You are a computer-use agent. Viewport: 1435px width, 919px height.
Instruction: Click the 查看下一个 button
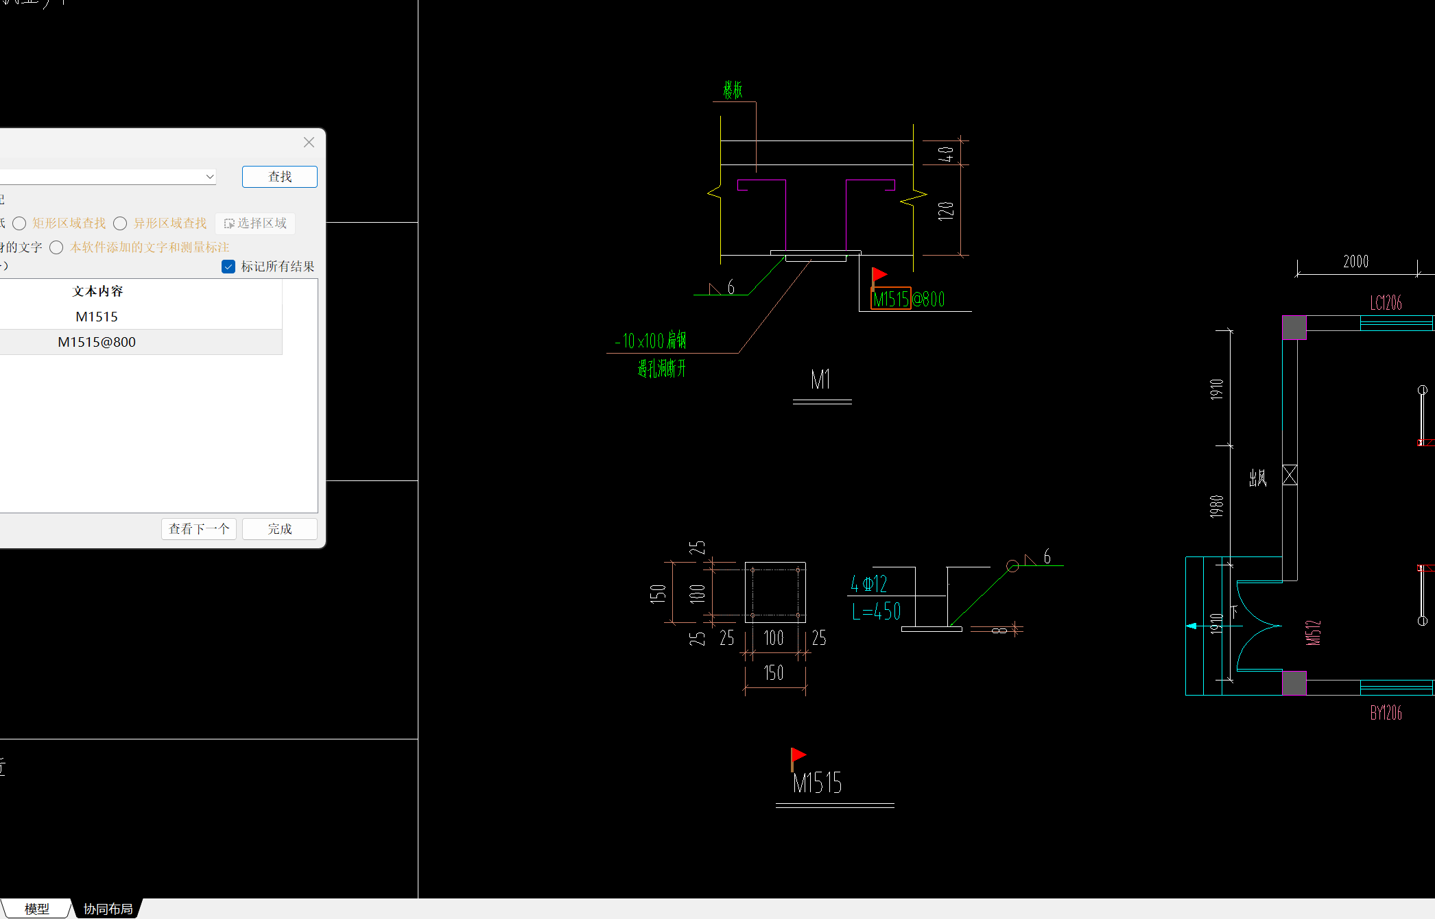(x=199, y=529)
